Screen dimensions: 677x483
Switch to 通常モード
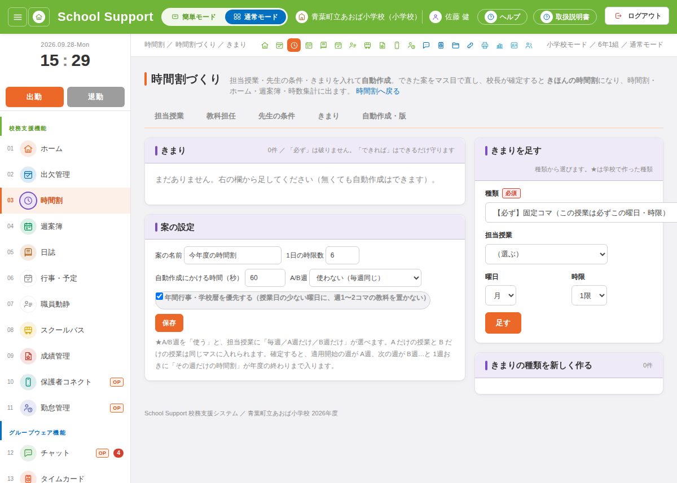pos(256,17)
